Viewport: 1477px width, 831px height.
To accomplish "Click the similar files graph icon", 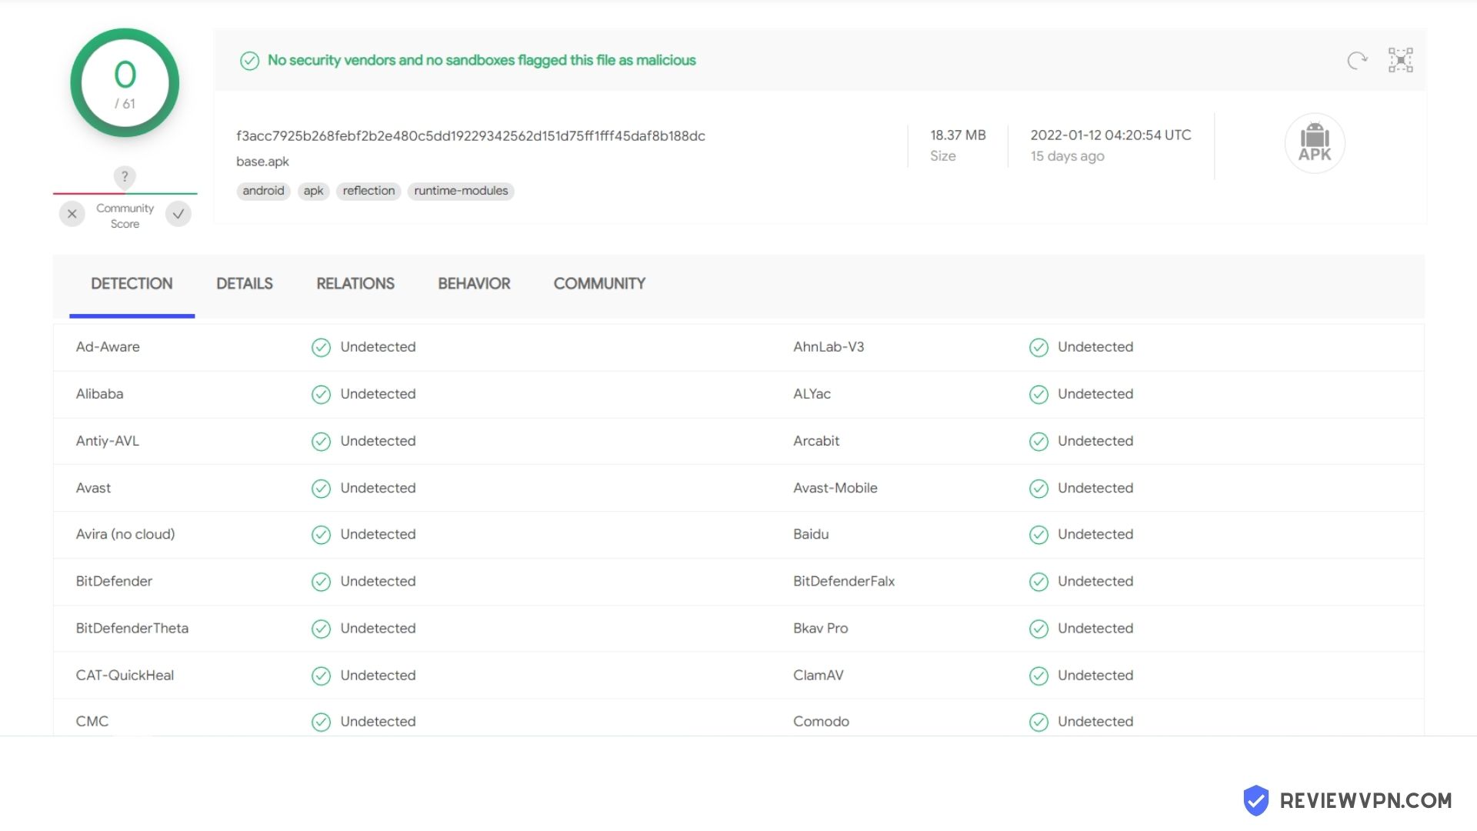I will tap(1400, 60).
